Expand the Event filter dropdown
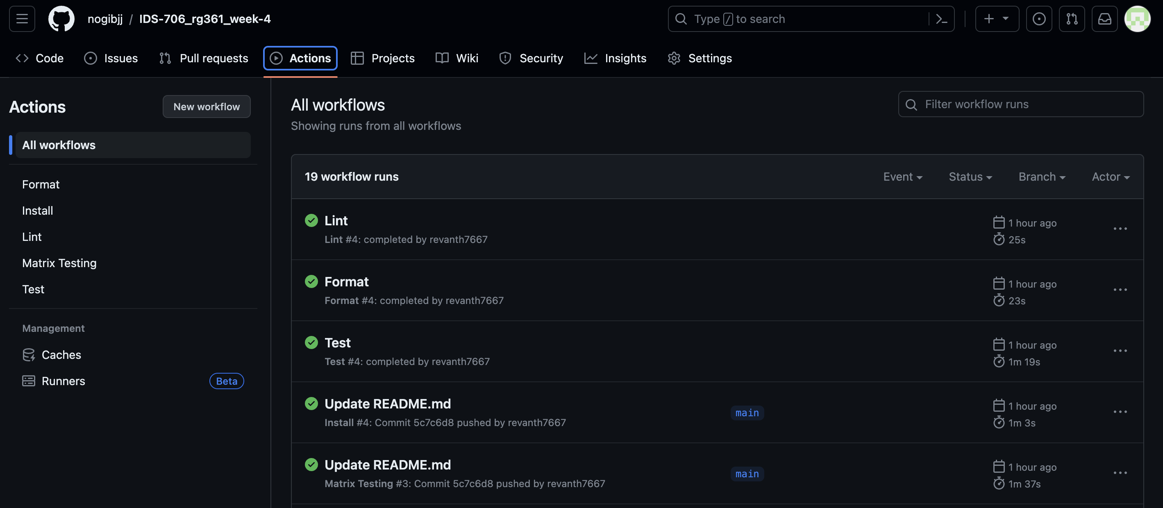The width and height of the screenshot is (1163, 508). pos(902,177)
